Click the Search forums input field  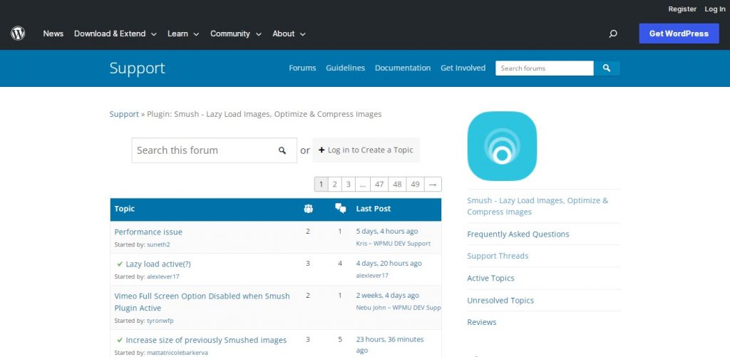click(x=544, y=68)
